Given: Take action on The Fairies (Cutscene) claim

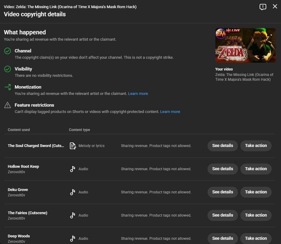Looking at the screenshot, I should (x=256, y=215).
